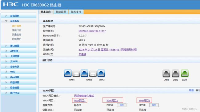Open 流量监控 in the sidebar
The width and height of the screenshot is (200, 112).
pyautogui.click(x=17, y=35)
